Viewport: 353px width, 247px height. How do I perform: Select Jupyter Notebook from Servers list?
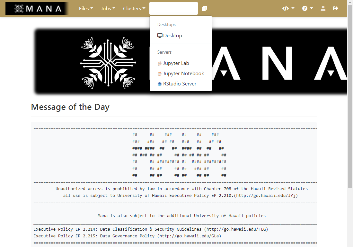pyautogui.click(x=181, y=74)
